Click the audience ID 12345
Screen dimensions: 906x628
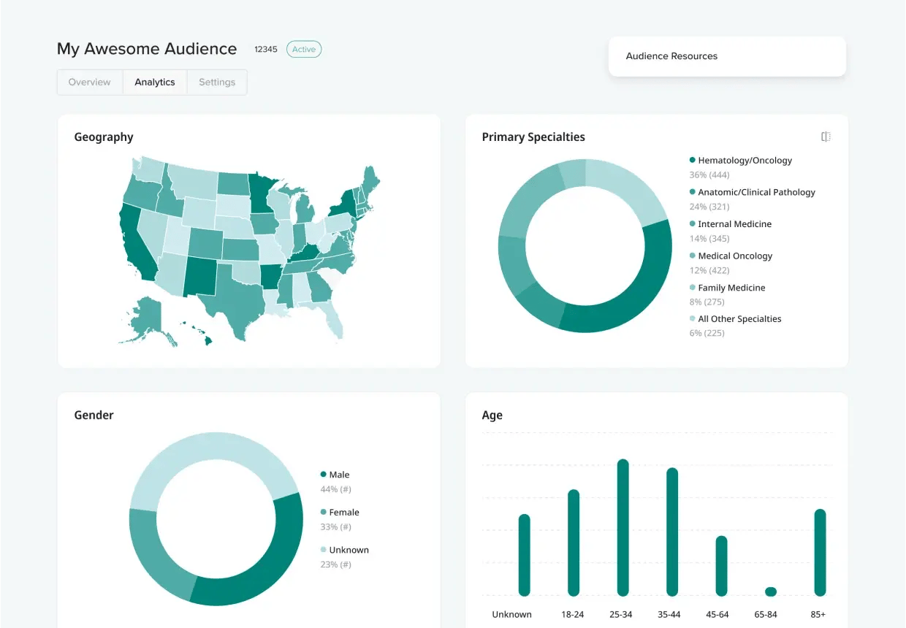point(266,49)
